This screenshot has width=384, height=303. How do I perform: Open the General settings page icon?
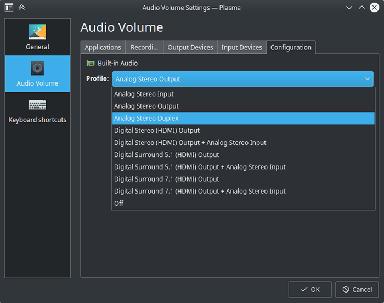coord(37,32)
